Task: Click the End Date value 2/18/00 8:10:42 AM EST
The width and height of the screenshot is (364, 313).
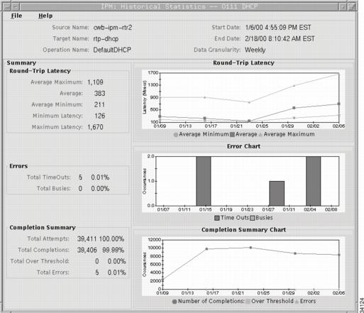Action: [280, 39]
